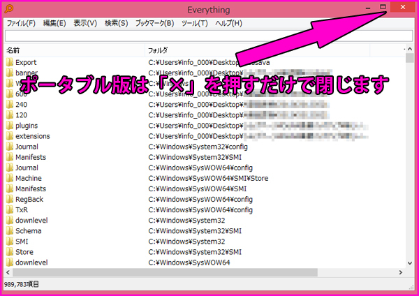Select Manifests row in SysWOW64\SMI
The image size is (419, 296).
[205, 188]
